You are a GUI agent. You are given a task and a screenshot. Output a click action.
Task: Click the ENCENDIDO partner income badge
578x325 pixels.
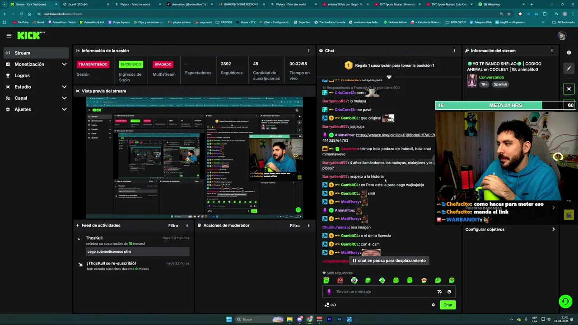[131, 64]
